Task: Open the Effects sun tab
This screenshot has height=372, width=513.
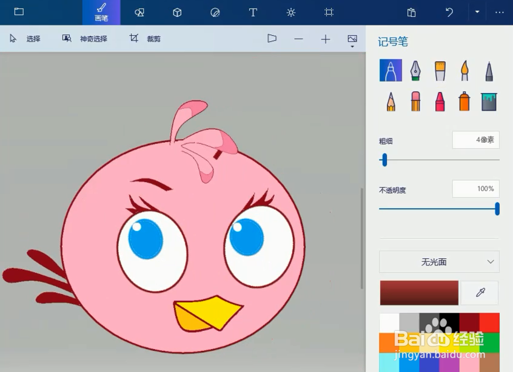Action: [x=291, y=12]
